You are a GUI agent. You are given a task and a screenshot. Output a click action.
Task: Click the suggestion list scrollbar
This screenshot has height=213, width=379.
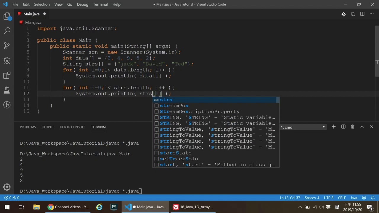pos(278,100)
